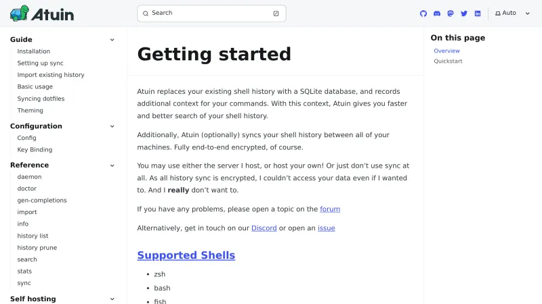Collapse the Guide sidebar section

pyautogui.click(x=112, y=40)
